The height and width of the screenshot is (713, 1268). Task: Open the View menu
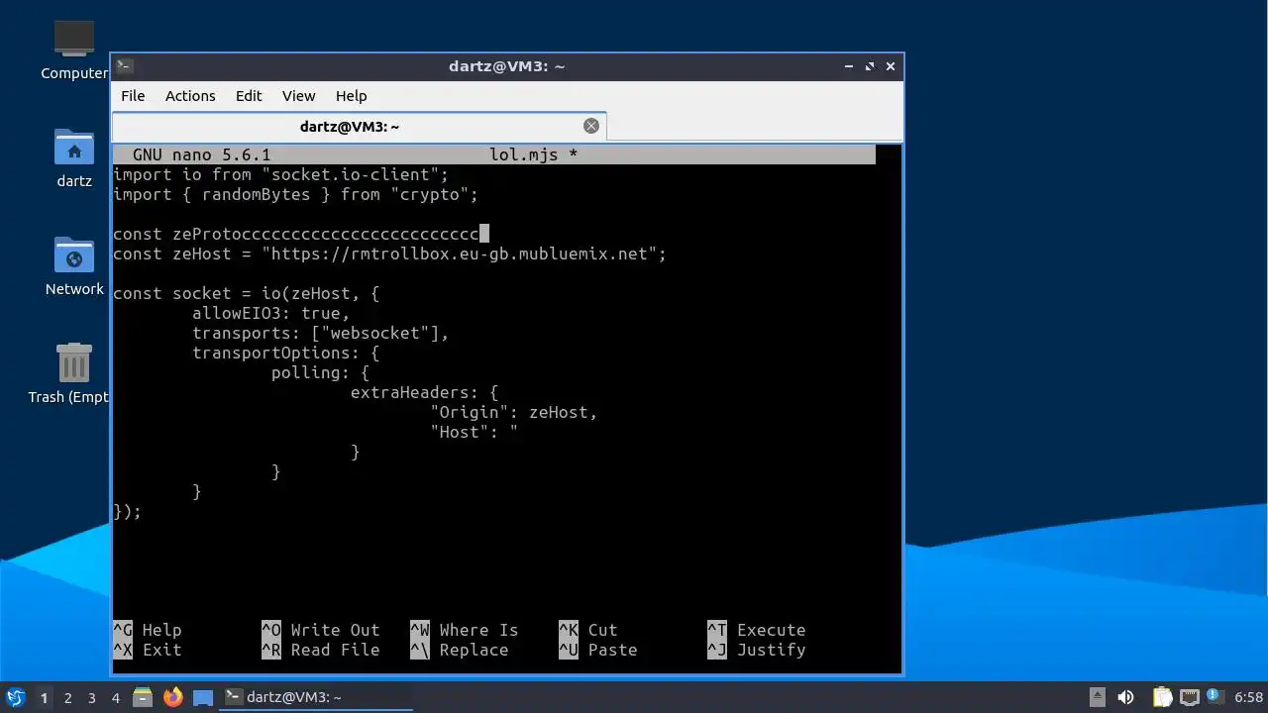click(x=298, y=96)
